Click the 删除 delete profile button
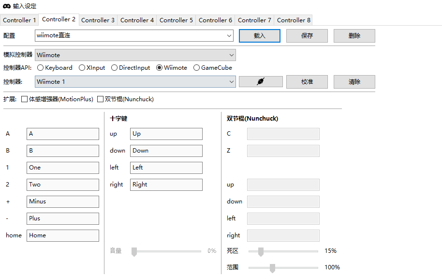This screenshot has height=279, width=442. click(354, 36)
